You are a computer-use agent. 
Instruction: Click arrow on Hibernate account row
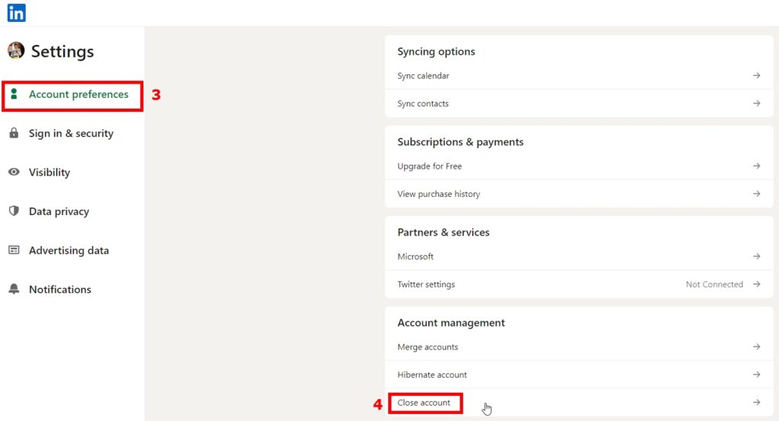click(x=756, y=375)
